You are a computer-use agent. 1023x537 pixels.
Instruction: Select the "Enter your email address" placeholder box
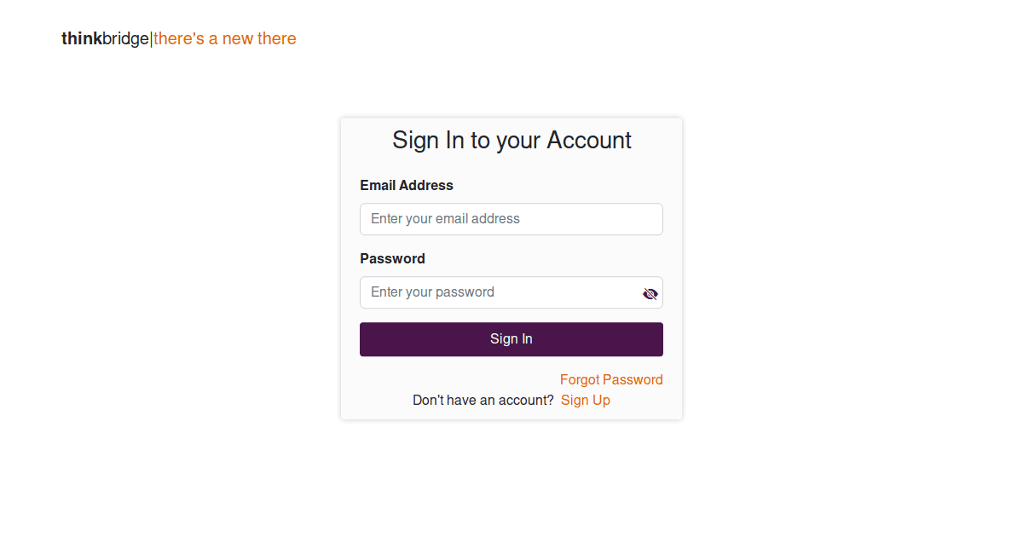[x=511, y=219]
